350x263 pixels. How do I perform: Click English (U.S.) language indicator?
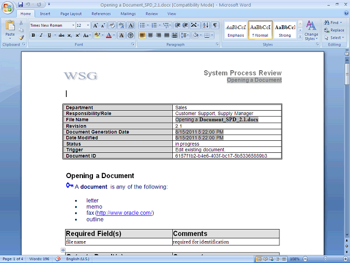78,259
